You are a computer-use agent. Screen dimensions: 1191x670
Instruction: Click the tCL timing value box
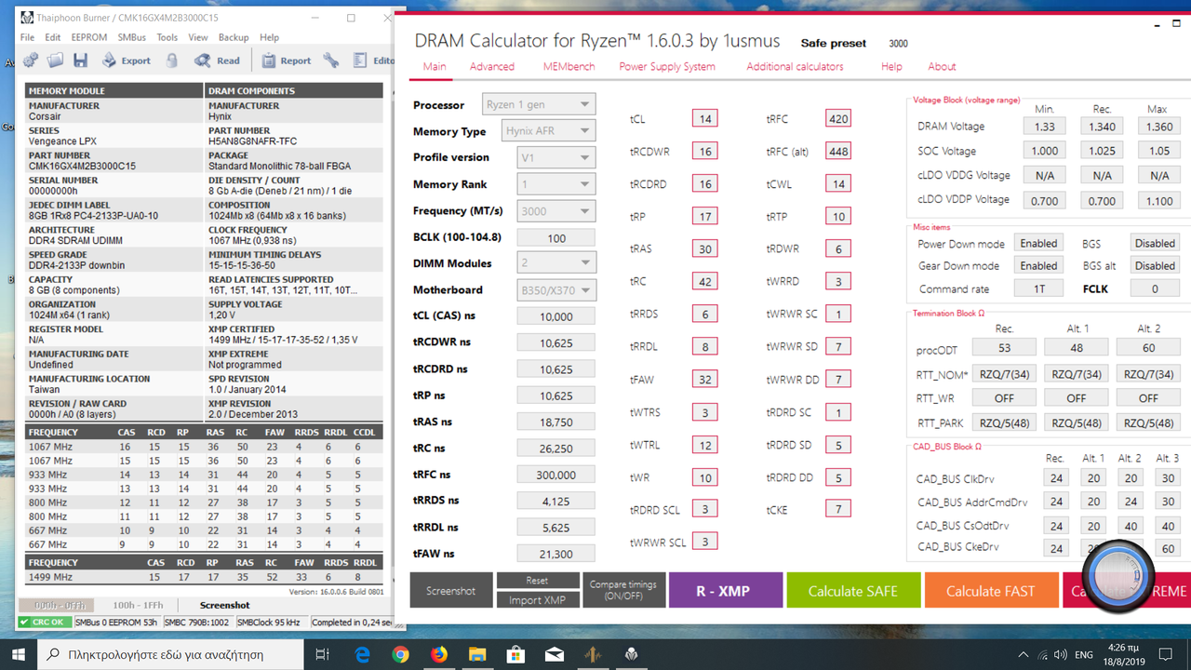(x=704, y=118)
